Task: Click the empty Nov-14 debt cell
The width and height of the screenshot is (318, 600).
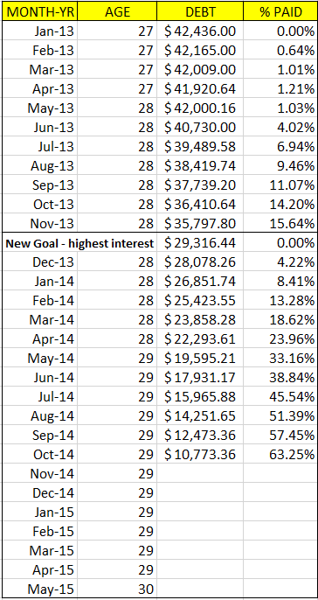Action: pyautogui.click(x=200, y=474)
